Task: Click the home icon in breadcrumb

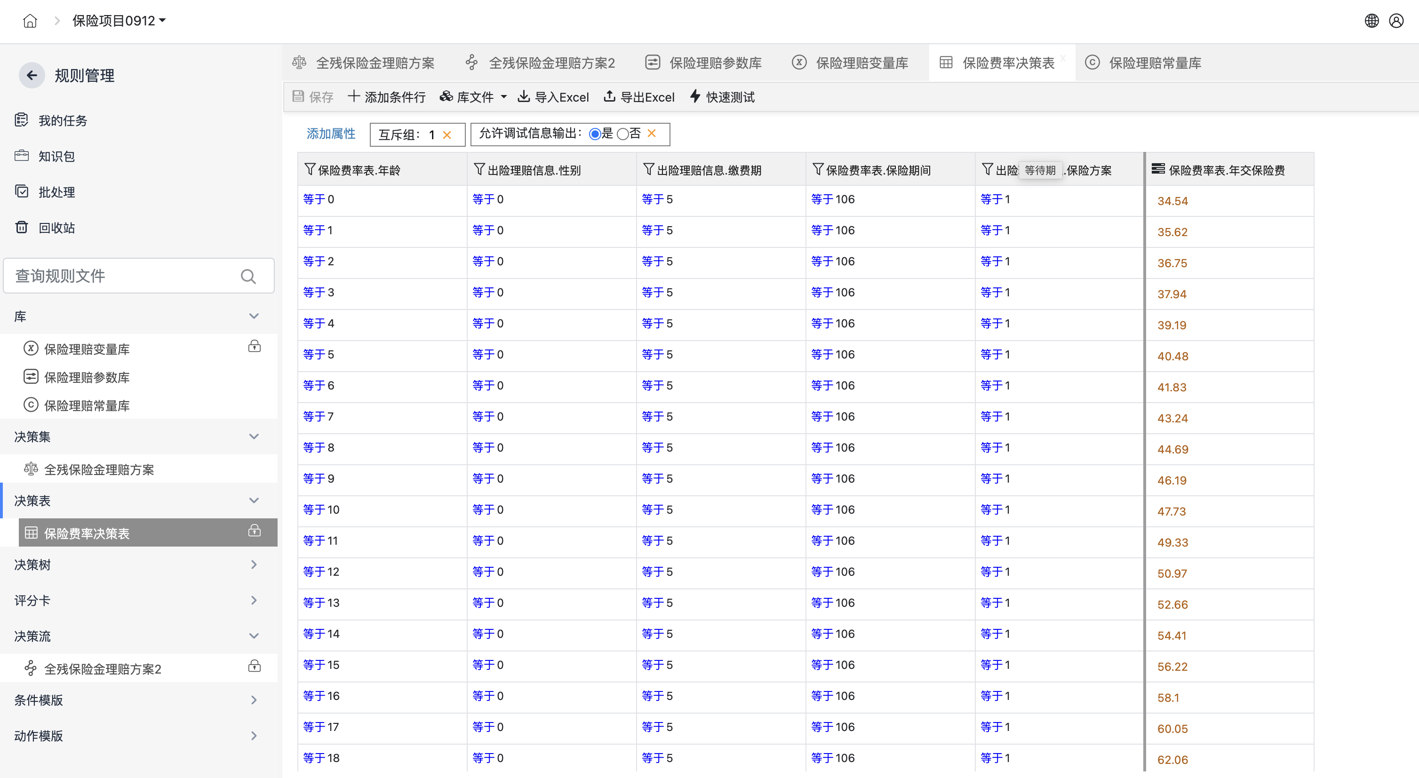Action: click(x=30, y=21)
